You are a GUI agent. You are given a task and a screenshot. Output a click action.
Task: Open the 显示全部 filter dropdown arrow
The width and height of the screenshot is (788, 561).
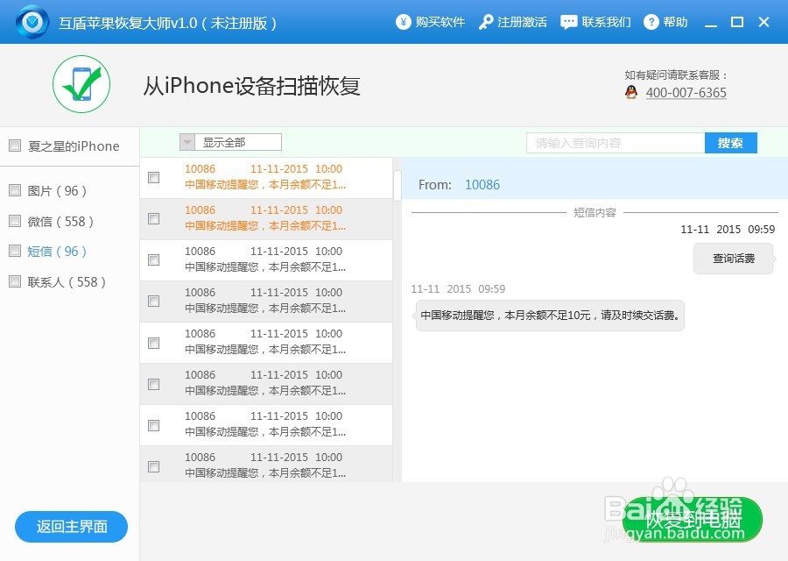point(187,142)
